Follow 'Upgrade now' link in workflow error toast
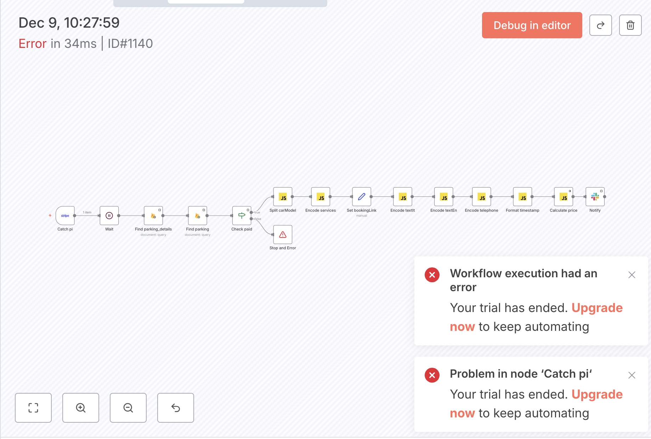Screen dimensions: 651x439 (597, 308)
